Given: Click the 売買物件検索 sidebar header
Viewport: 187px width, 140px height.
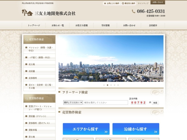Looking at the screenshot, I should pos(40,40).
